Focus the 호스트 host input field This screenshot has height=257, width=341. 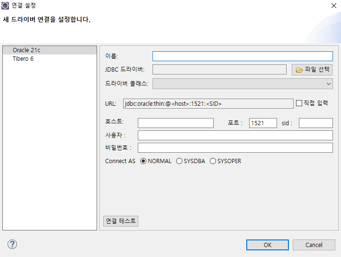(176, 123)
